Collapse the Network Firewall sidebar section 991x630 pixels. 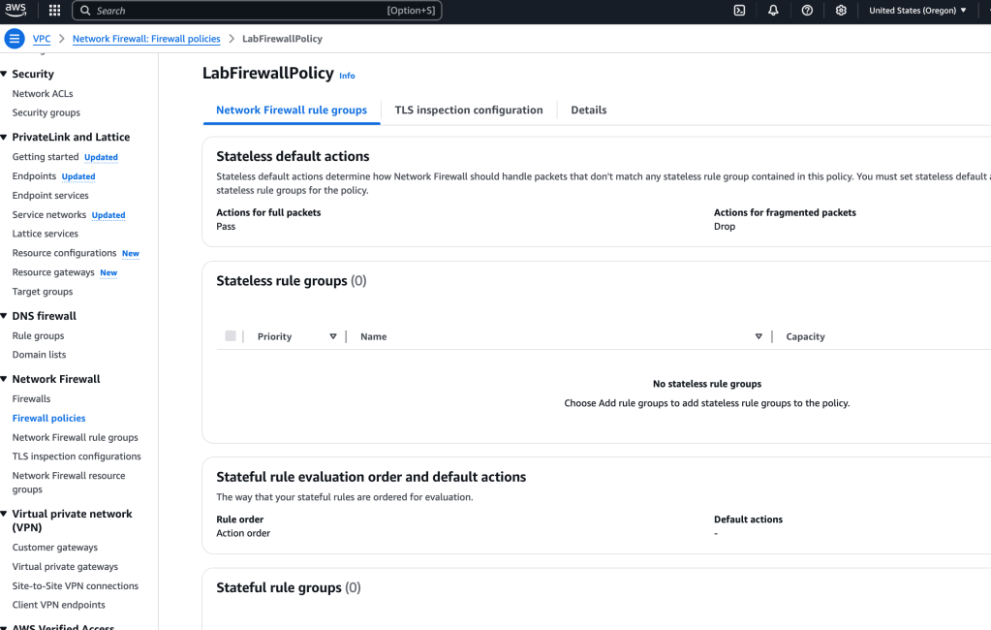(x=4, y=379)
